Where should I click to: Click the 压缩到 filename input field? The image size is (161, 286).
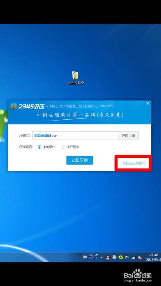pyautogui.click(x=75, y=136)
